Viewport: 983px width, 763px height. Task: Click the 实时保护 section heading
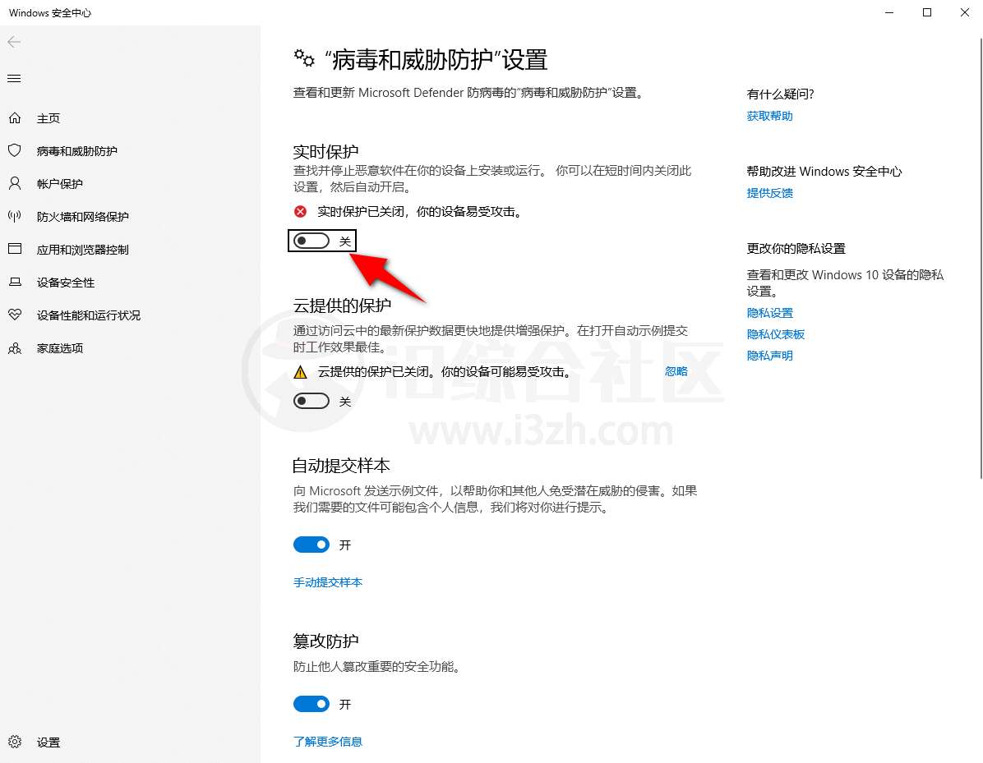point(326,152)
